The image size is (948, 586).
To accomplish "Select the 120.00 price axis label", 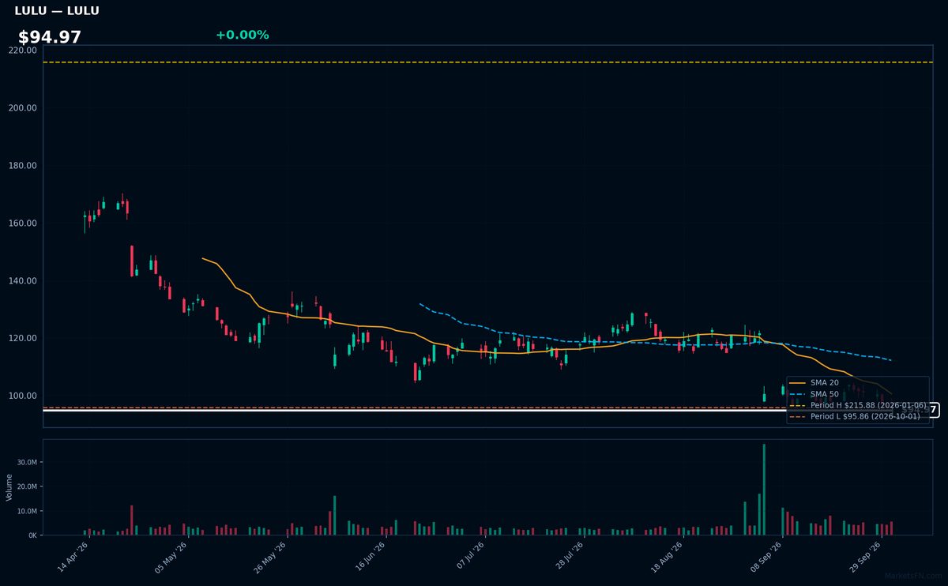I will click(x=23, y=339).
